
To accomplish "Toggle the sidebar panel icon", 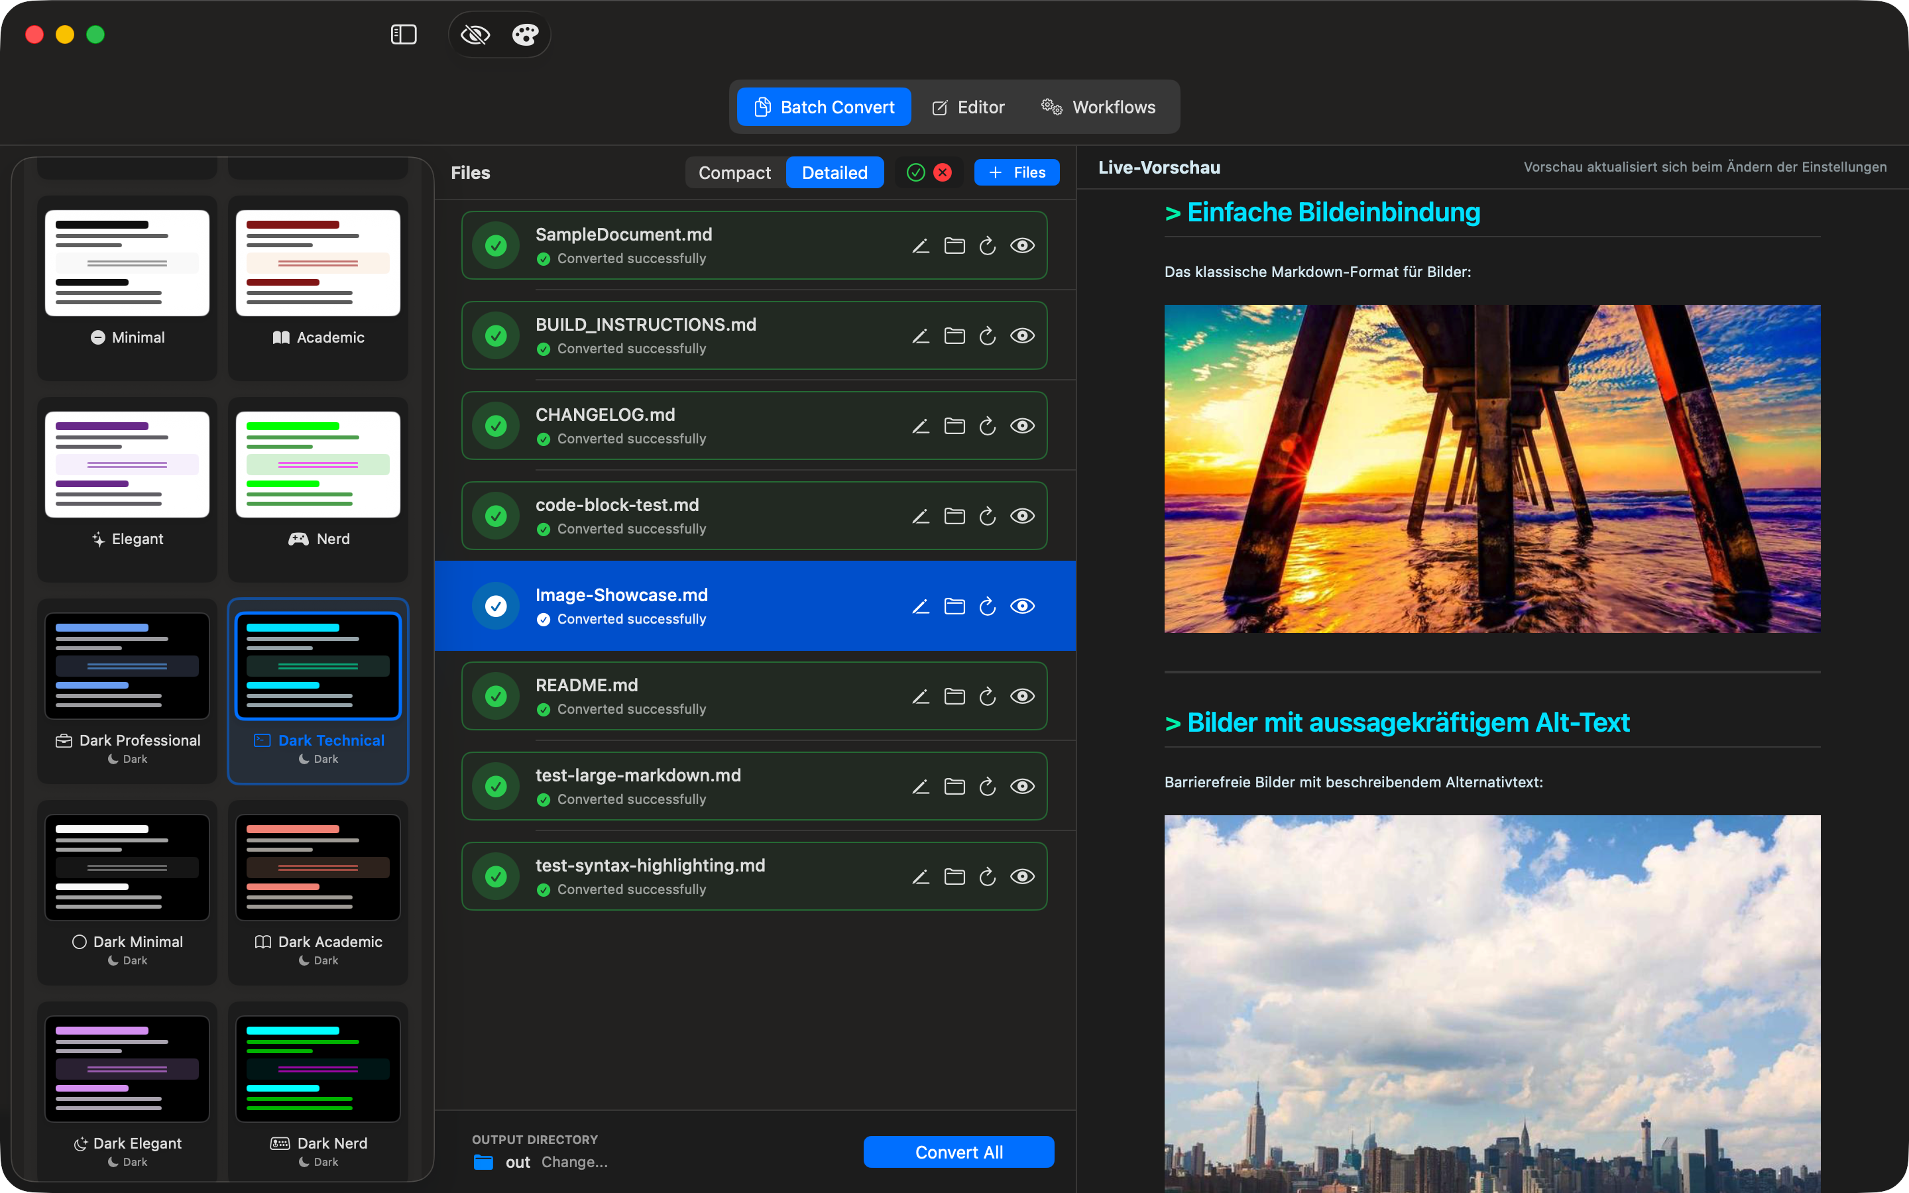I will 403,34.
